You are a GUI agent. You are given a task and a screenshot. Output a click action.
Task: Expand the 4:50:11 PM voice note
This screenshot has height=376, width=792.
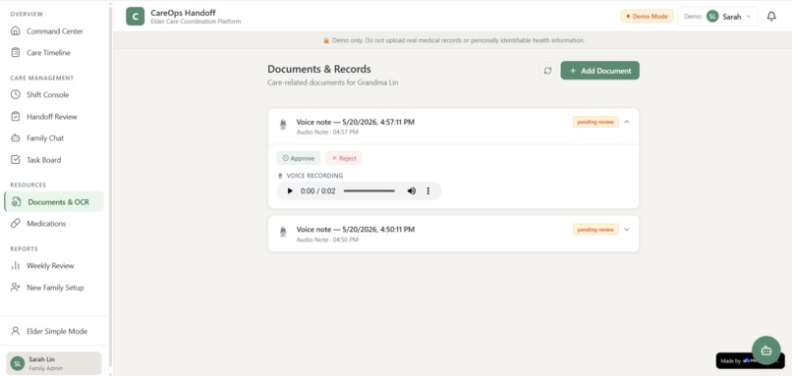(x=627, y=229)
